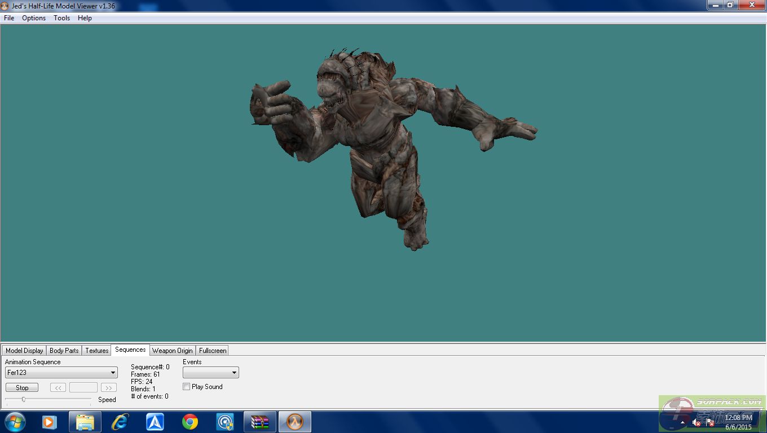This screenshot has width=767, height=433.
Task: Click the frame number input field
Action: (83, 388)
